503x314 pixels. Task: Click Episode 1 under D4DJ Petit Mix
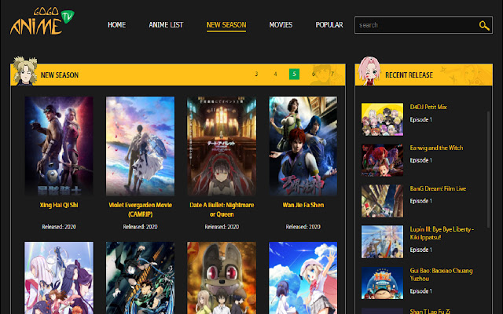coord(421,119)
